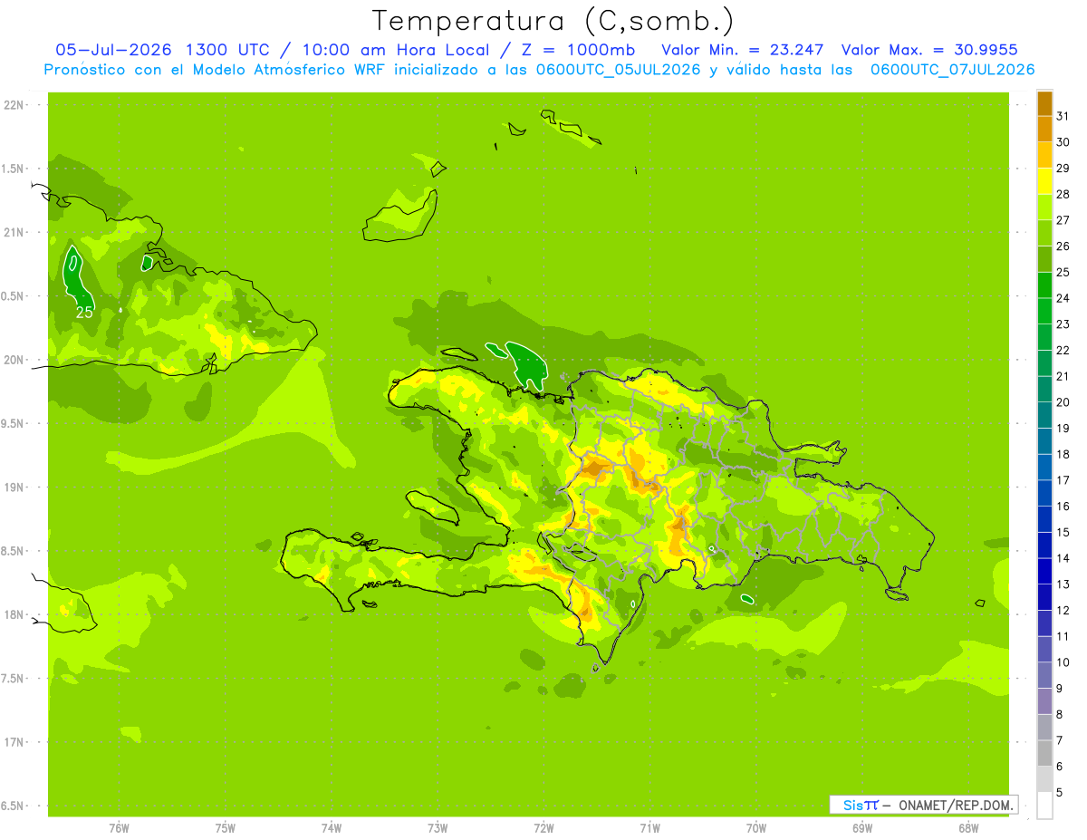Image resolution: width=1087 pixels, height=840 pixels.
Task: Click the 19N latitude label
Action: (14, 488)
